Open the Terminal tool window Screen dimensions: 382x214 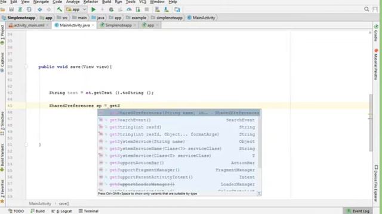tap(89, 211)
